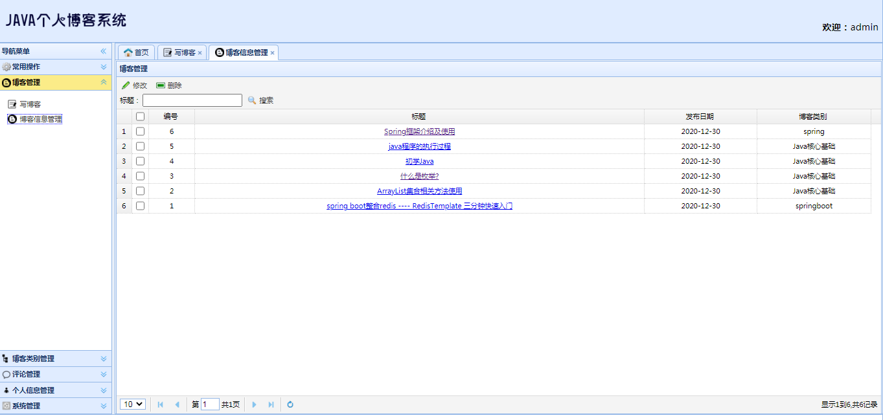Click the 欢迎：admin welcome text
Image resolution: width=883 pixels, height=420 pixels.
pos(850,27)
